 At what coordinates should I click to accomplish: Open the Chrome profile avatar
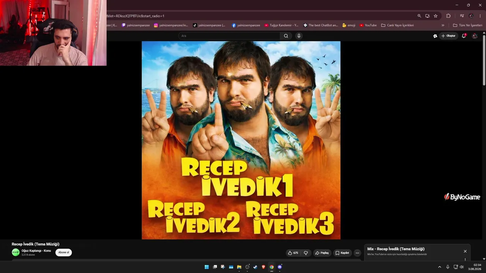(471, 16)
